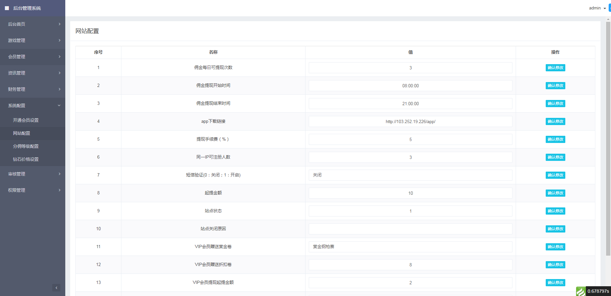Click 确认修改 for 站点状态 row
Screen dimensions: 611x296
(555, 211)
